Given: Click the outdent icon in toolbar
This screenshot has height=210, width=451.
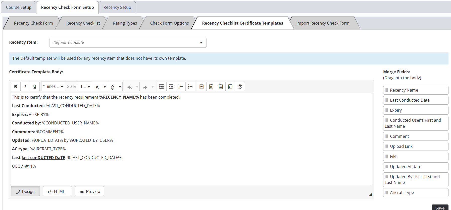Looking at the screenshot, I should pyautogui.click(x=171, y=87).
